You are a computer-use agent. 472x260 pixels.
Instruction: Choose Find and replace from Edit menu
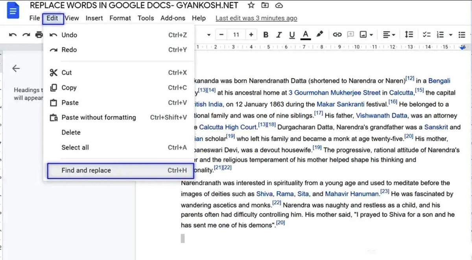86,170
